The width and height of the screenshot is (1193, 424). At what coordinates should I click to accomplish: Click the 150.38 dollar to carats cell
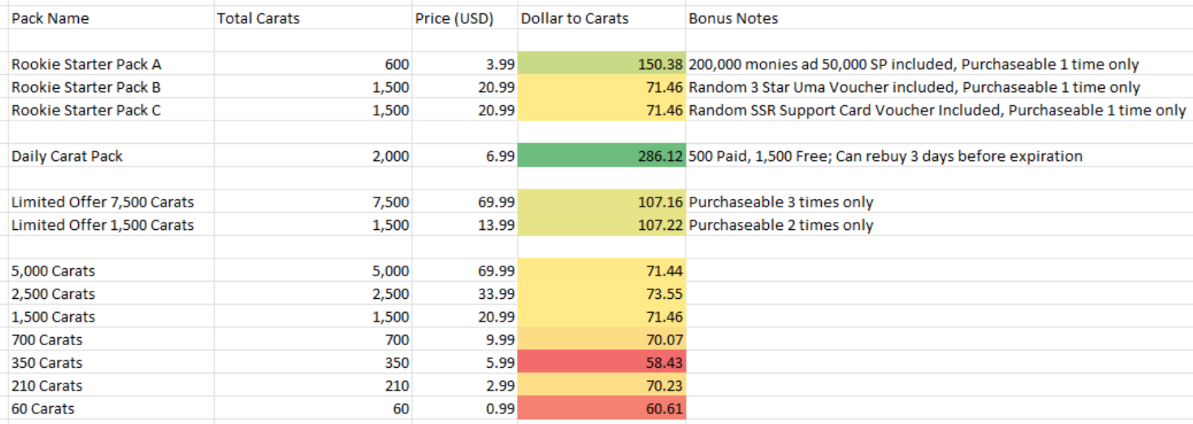pos(602,64)
